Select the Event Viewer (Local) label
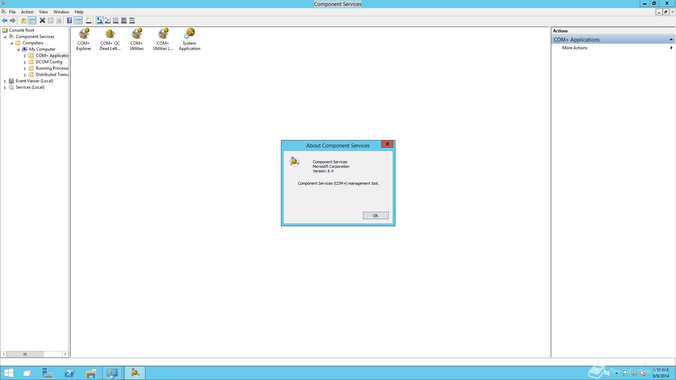676x380 pixels. tap(34, 81)
